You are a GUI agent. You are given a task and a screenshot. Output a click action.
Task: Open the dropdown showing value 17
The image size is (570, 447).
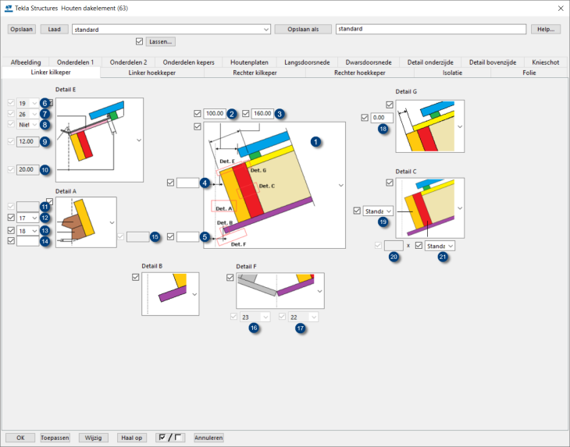coord(27,218)
